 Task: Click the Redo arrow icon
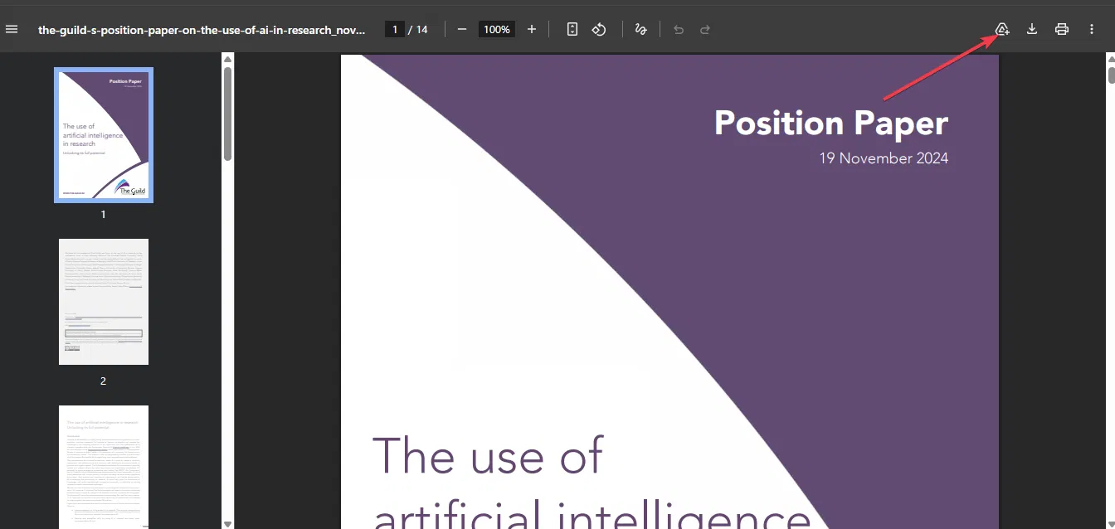click(x=705, y=29)
